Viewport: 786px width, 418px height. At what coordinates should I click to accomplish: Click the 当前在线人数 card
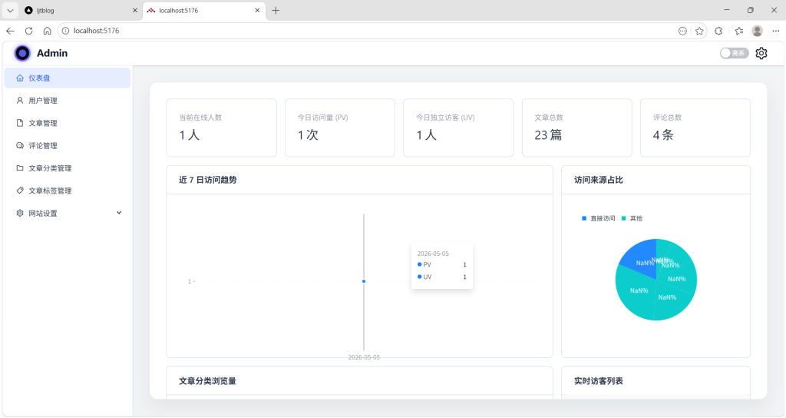222,128
